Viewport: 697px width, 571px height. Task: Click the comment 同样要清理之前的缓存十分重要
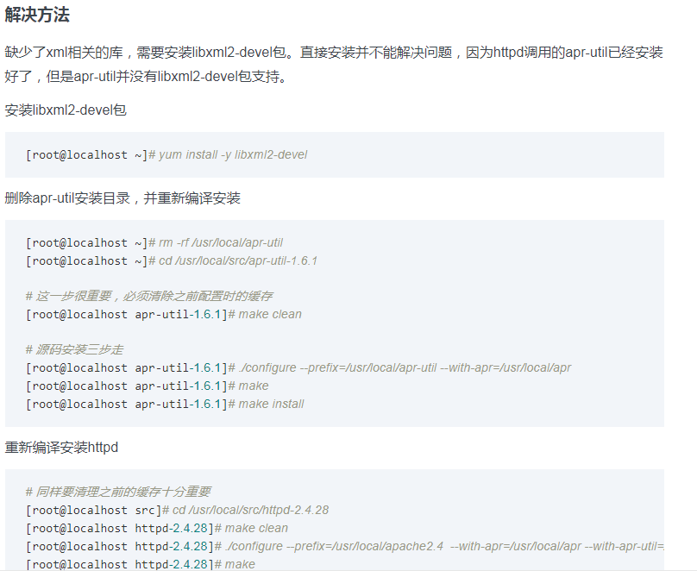118,492
